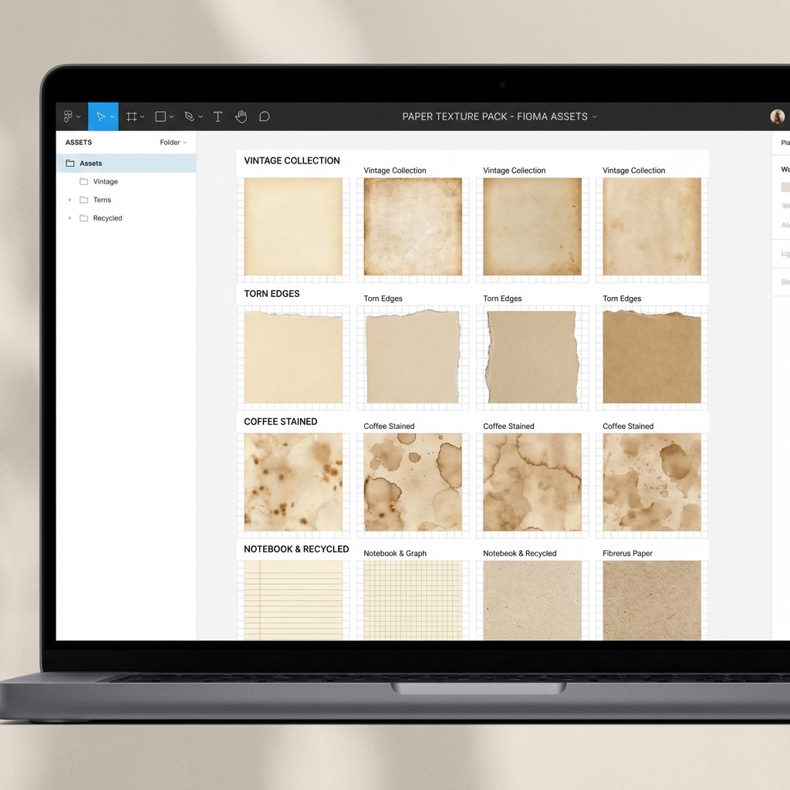This screenshot has width=790, height=790.
Task: Select the Fibrerus Paper texture thumbnail
Action: 652,600
